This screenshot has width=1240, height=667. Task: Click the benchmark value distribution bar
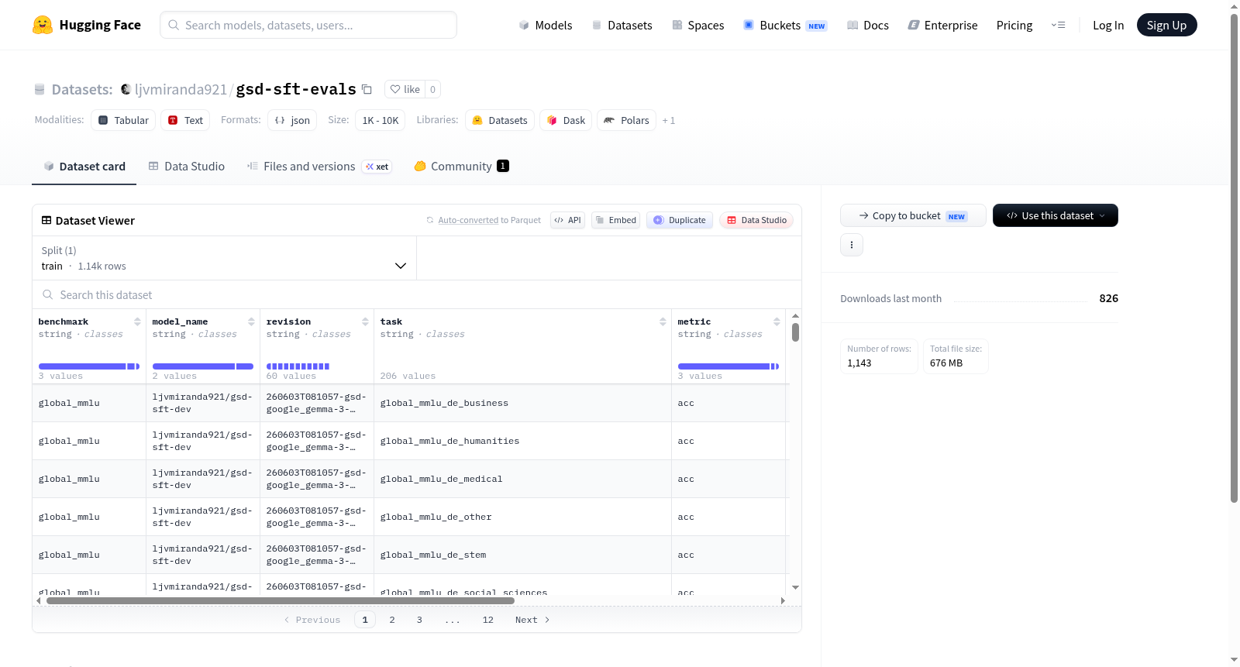[x=89, y=366]
